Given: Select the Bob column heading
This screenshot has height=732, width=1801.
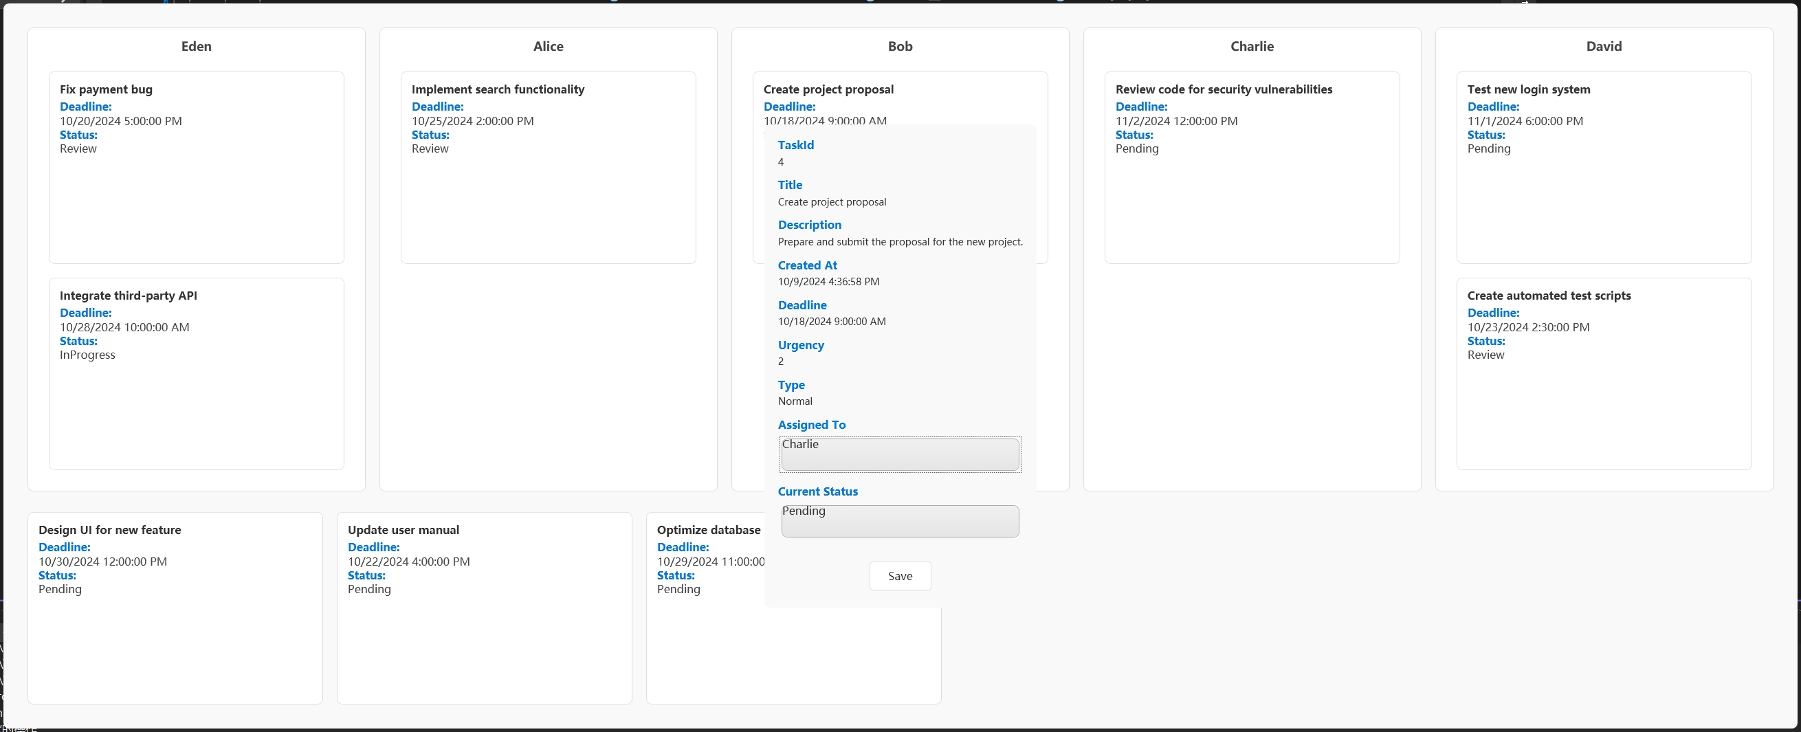Looking at the screenshot, I should 899,46.
